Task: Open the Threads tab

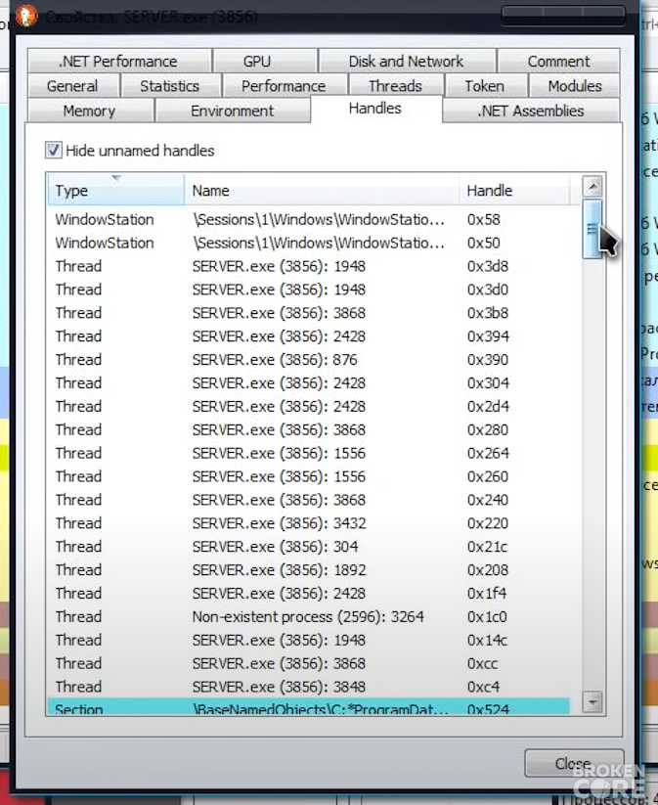Action: point(396,86)
